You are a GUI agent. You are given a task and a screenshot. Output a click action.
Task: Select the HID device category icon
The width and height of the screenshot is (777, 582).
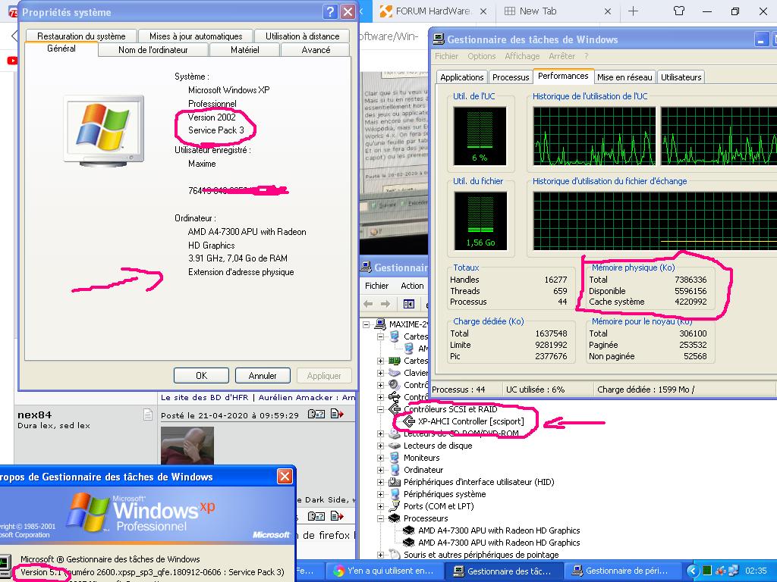(x=395, y=481)
